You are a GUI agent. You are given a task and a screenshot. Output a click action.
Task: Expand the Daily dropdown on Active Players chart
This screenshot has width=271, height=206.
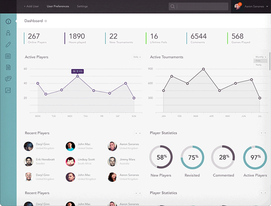click(x=137, y=57)
